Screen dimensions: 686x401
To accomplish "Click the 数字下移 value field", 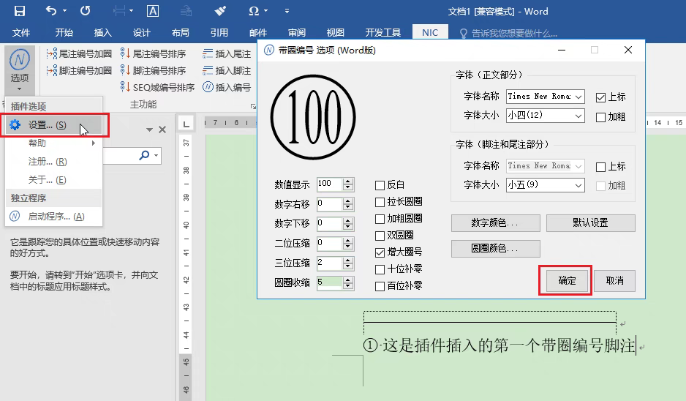I will [x=329, y=224].
